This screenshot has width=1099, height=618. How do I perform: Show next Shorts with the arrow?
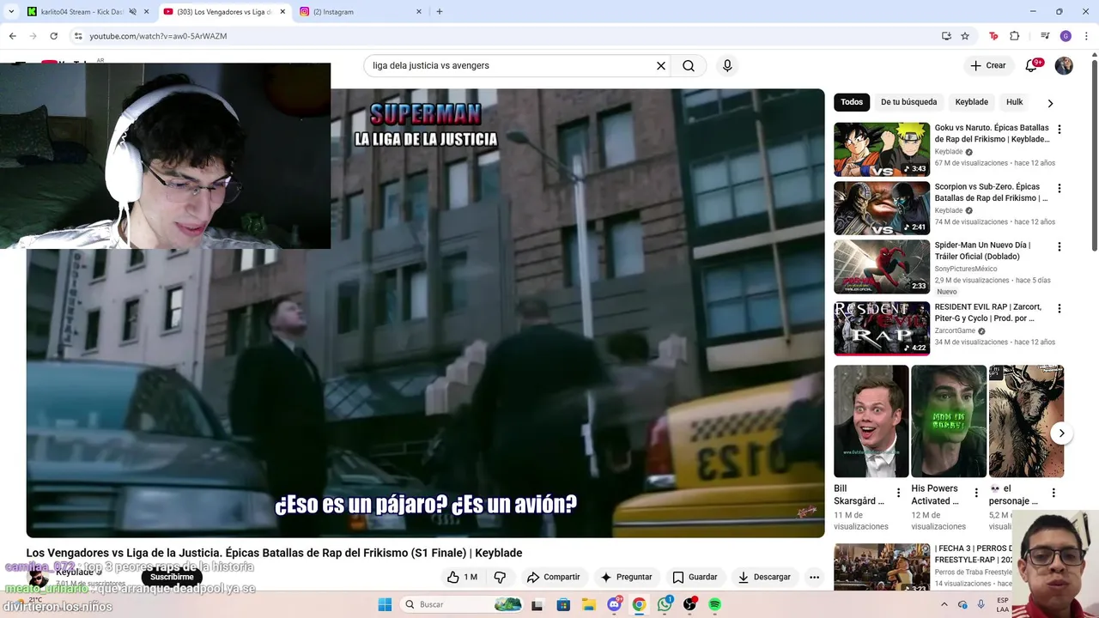pyautogui.click(x=1061, y=433)
